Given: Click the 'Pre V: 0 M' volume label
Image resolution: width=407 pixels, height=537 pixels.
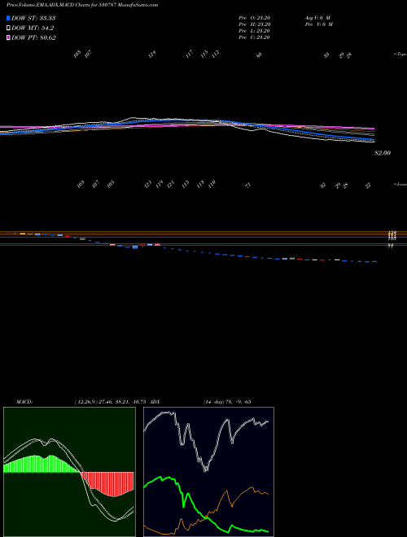Looking at the screenshot, I should pyautogui.click(x=318, y=24).
